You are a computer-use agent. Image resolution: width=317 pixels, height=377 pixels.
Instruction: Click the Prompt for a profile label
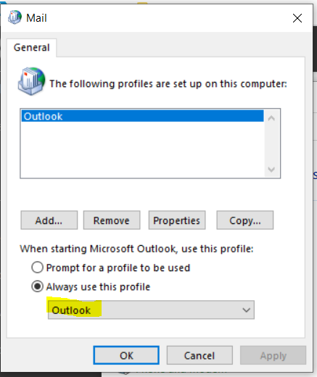click(118, 268)
